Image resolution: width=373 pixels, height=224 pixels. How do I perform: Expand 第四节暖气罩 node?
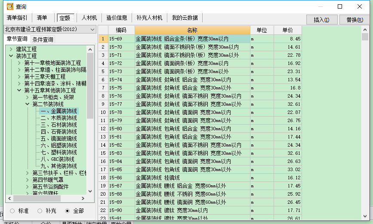(x=28, y=180)
